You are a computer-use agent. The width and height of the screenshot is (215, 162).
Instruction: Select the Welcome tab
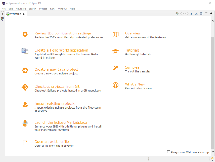(16, 14)
